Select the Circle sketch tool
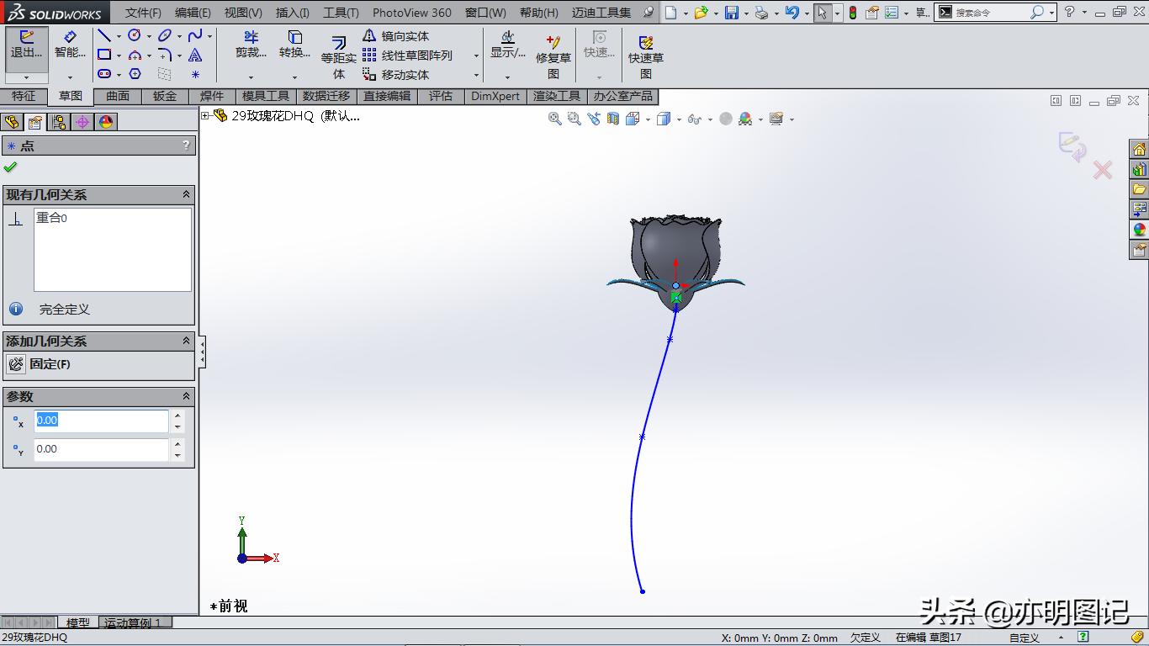This screenshot has height=646, width=1149. click(135, 34)
